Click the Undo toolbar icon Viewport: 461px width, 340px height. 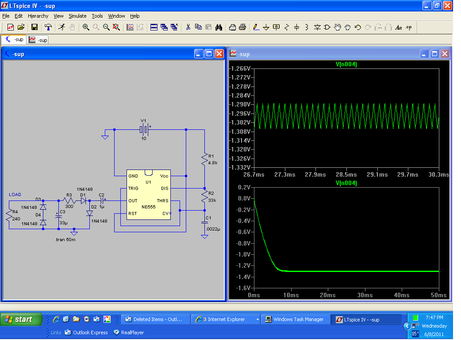(x=358, y=27)
